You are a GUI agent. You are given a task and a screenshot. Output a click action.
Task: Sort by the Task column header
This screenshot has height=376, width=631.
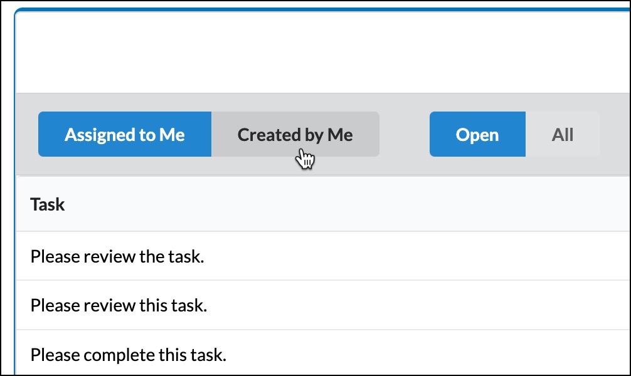tap(48, 204)
